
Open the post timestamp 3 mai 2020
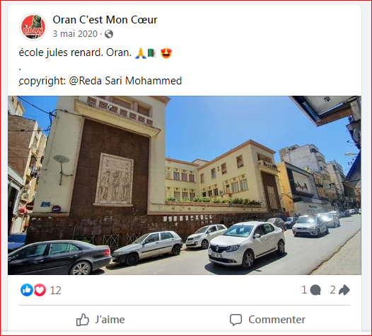[75, 34]
